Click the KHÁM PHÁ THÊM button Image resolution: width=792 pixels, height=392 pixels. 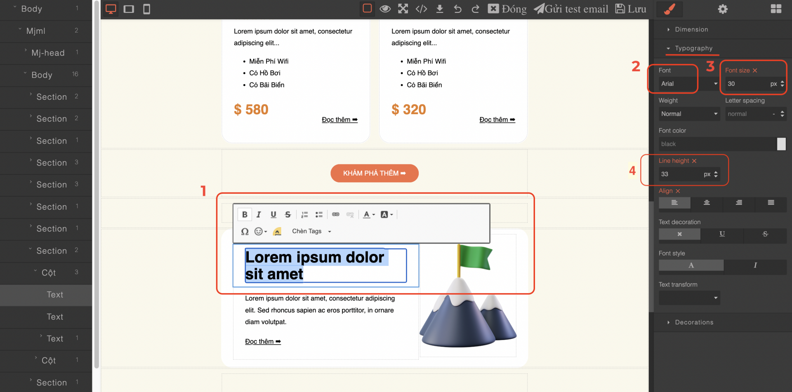pos(374,173)
